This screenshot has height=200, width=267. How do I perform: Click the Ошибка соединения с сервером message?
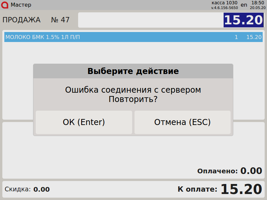tap(133, 90)
